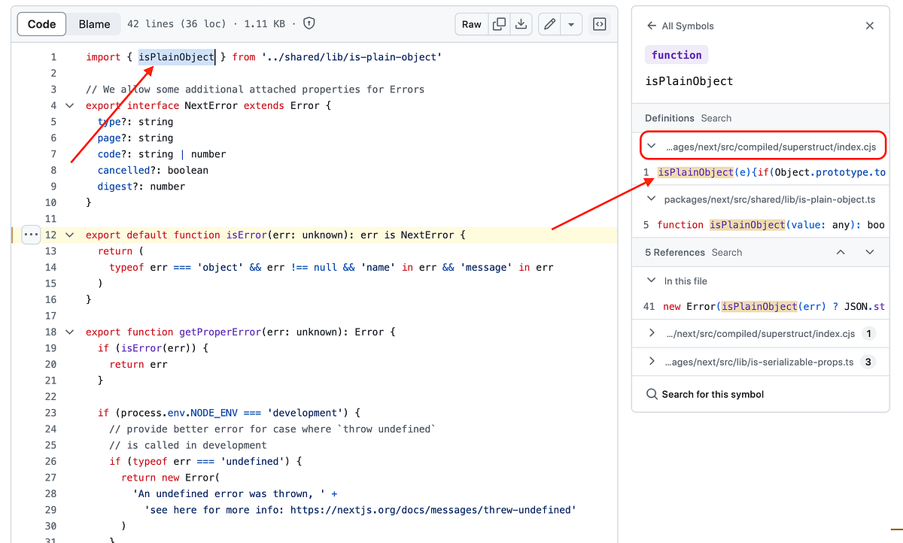Switch to the Blame tab

(93, 23)
